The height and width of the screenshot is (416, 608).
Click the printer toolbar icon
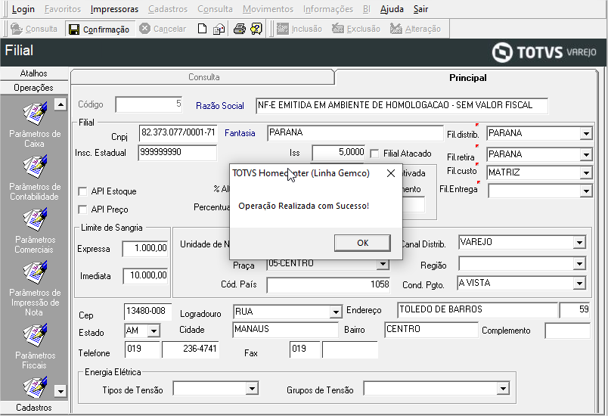coord(239,29)
